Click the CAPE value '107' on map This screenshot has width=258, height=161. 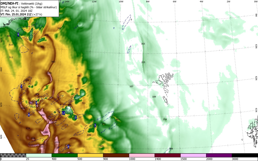tap(131, 86)
